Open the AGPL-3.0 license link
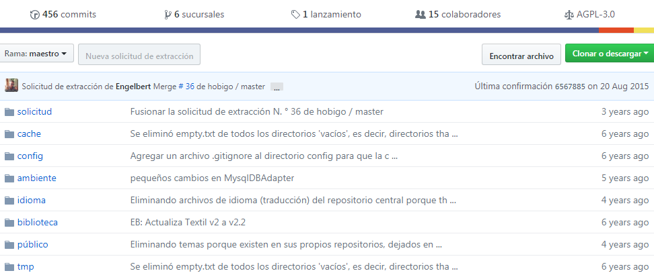The image size is (654, 275). [x=589, y=15]
